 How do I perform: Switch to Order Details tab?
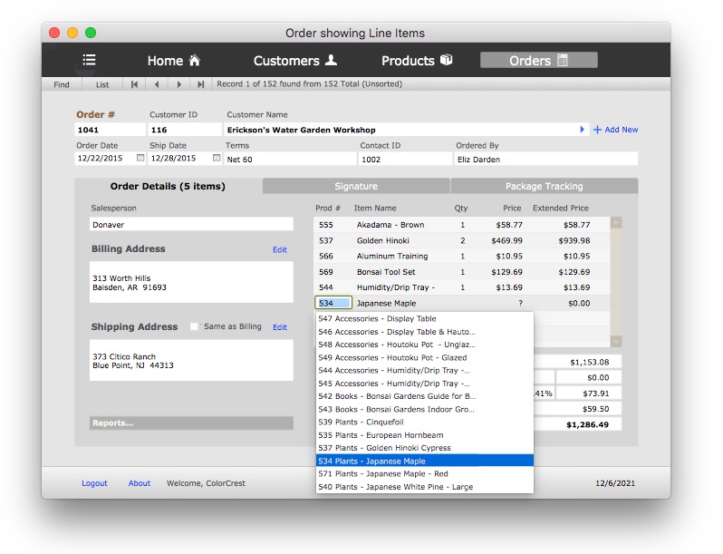(168, 187)
